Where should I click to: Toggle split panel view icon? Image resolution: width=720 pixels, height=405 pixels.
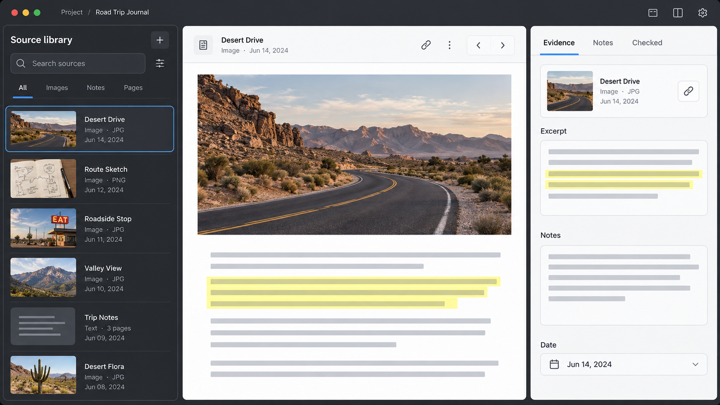678,12
